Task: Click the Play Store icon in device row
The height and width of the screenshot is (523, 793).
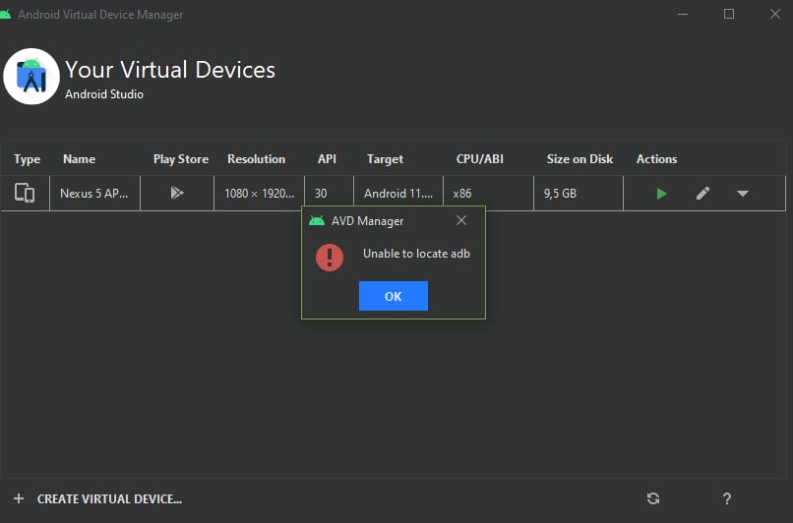Action: [x=177, y=193]
